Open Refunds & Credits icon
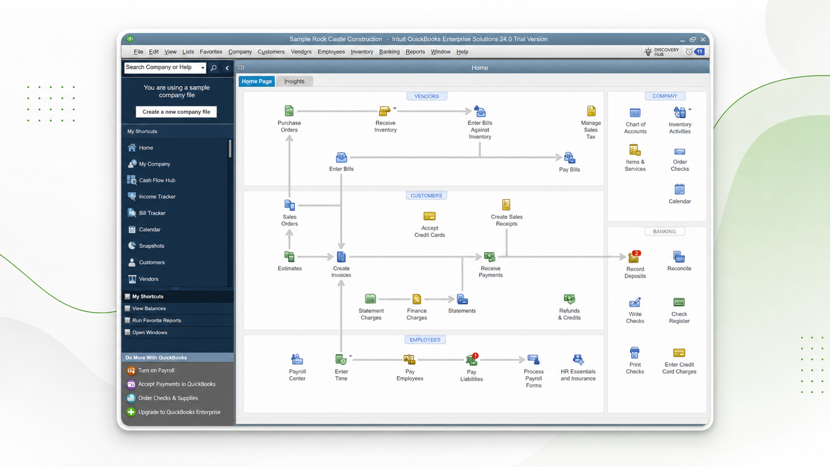Screen dimensions: 830x467 click(569, 299)
